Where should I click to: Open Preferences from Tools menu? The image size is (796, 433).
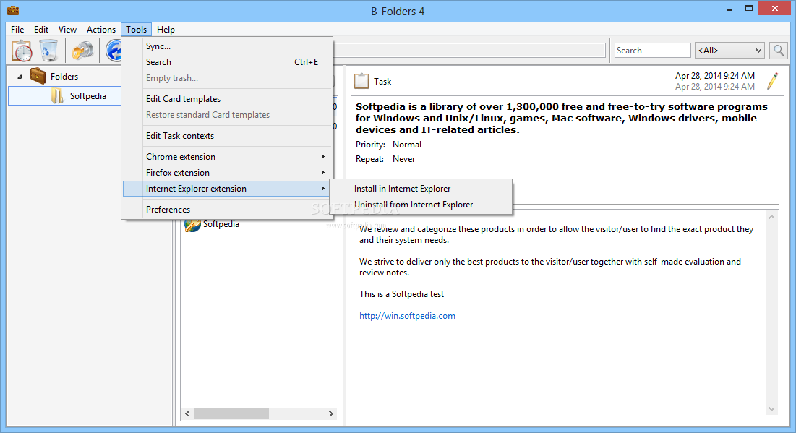(228, 209)
